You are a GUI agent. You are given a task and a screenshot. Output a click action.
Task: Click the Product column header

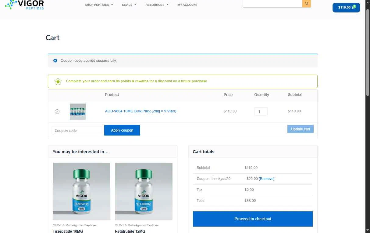(x=112, y=95)
